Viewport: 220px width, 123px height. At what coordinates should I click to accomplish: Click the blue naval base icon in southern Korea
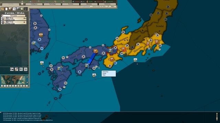(42, 49)
